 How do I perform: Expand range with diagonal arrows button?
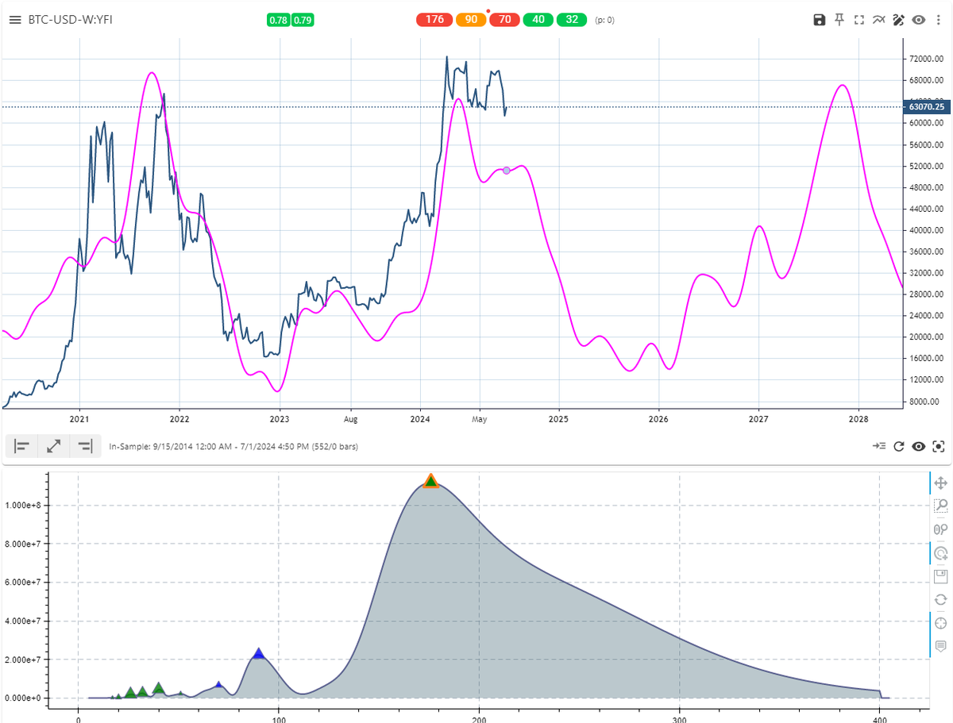(54, 446)
